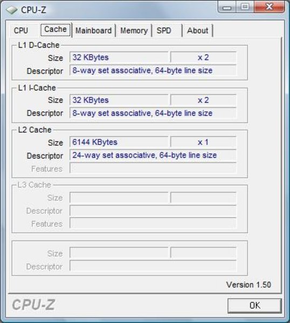Select the Cache tab
The height and width of the screenshot is (323, 290).
tap(56, 30)
